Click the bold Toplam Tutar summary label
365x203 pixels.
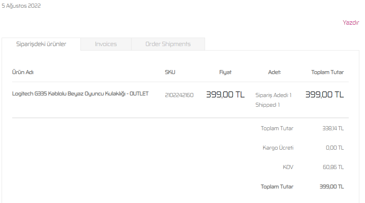[277, 186]
